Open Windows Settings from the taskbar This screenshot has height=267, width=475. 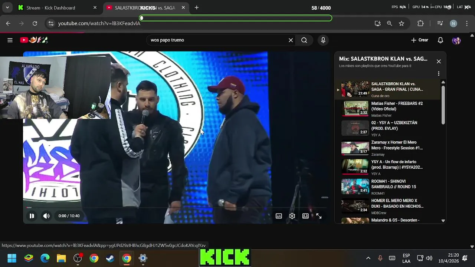pos(143,258)
